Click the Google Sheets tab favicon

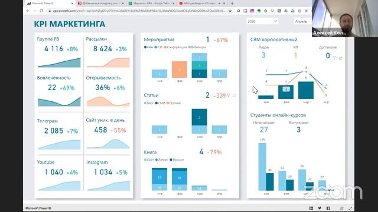130,4
